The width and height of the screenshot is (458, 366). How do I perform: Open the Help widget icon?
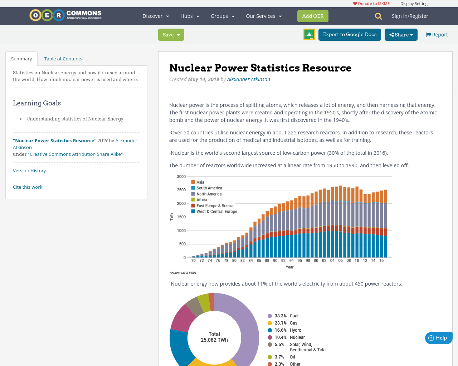[431, 337]
